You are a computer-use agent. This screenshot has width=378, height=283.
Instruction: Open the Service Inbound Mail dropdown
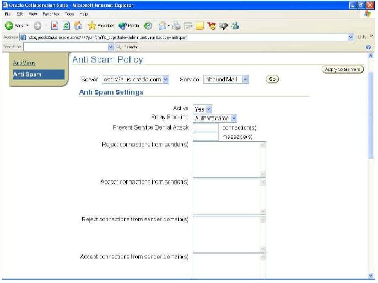pos(245,79)
